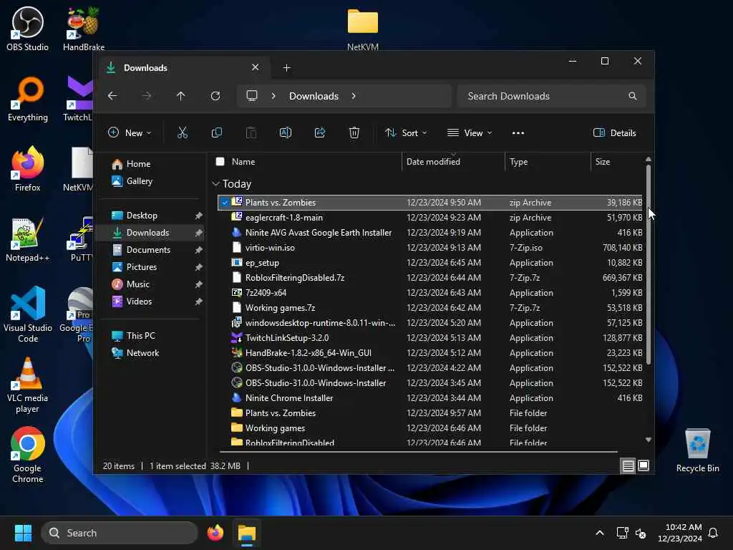Image resolution: width=733 pixels, height=550 pixels.
Task: Click the Rename icon in toolbar
Action: coord(285,132)
